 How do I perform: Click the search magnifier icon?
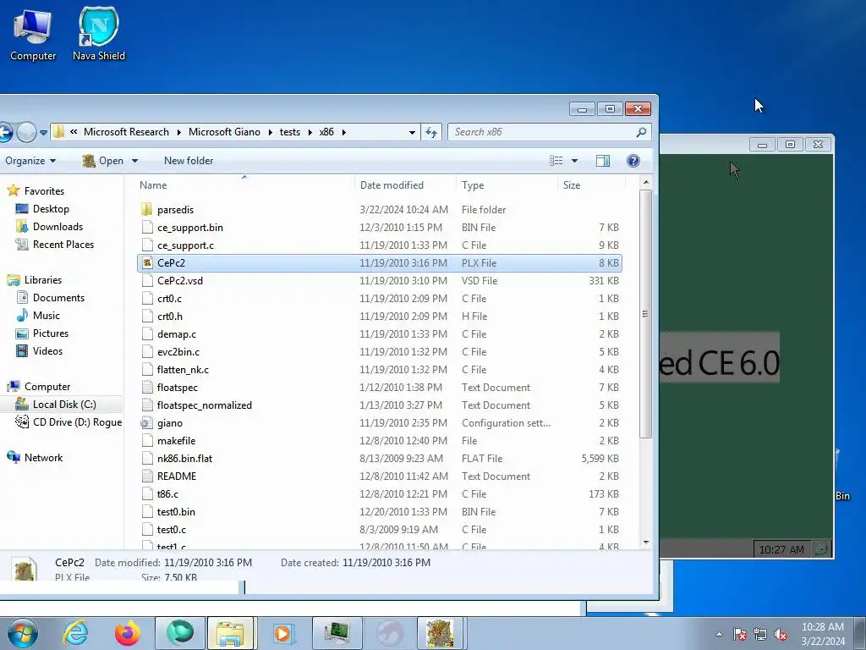coord(641,132)
